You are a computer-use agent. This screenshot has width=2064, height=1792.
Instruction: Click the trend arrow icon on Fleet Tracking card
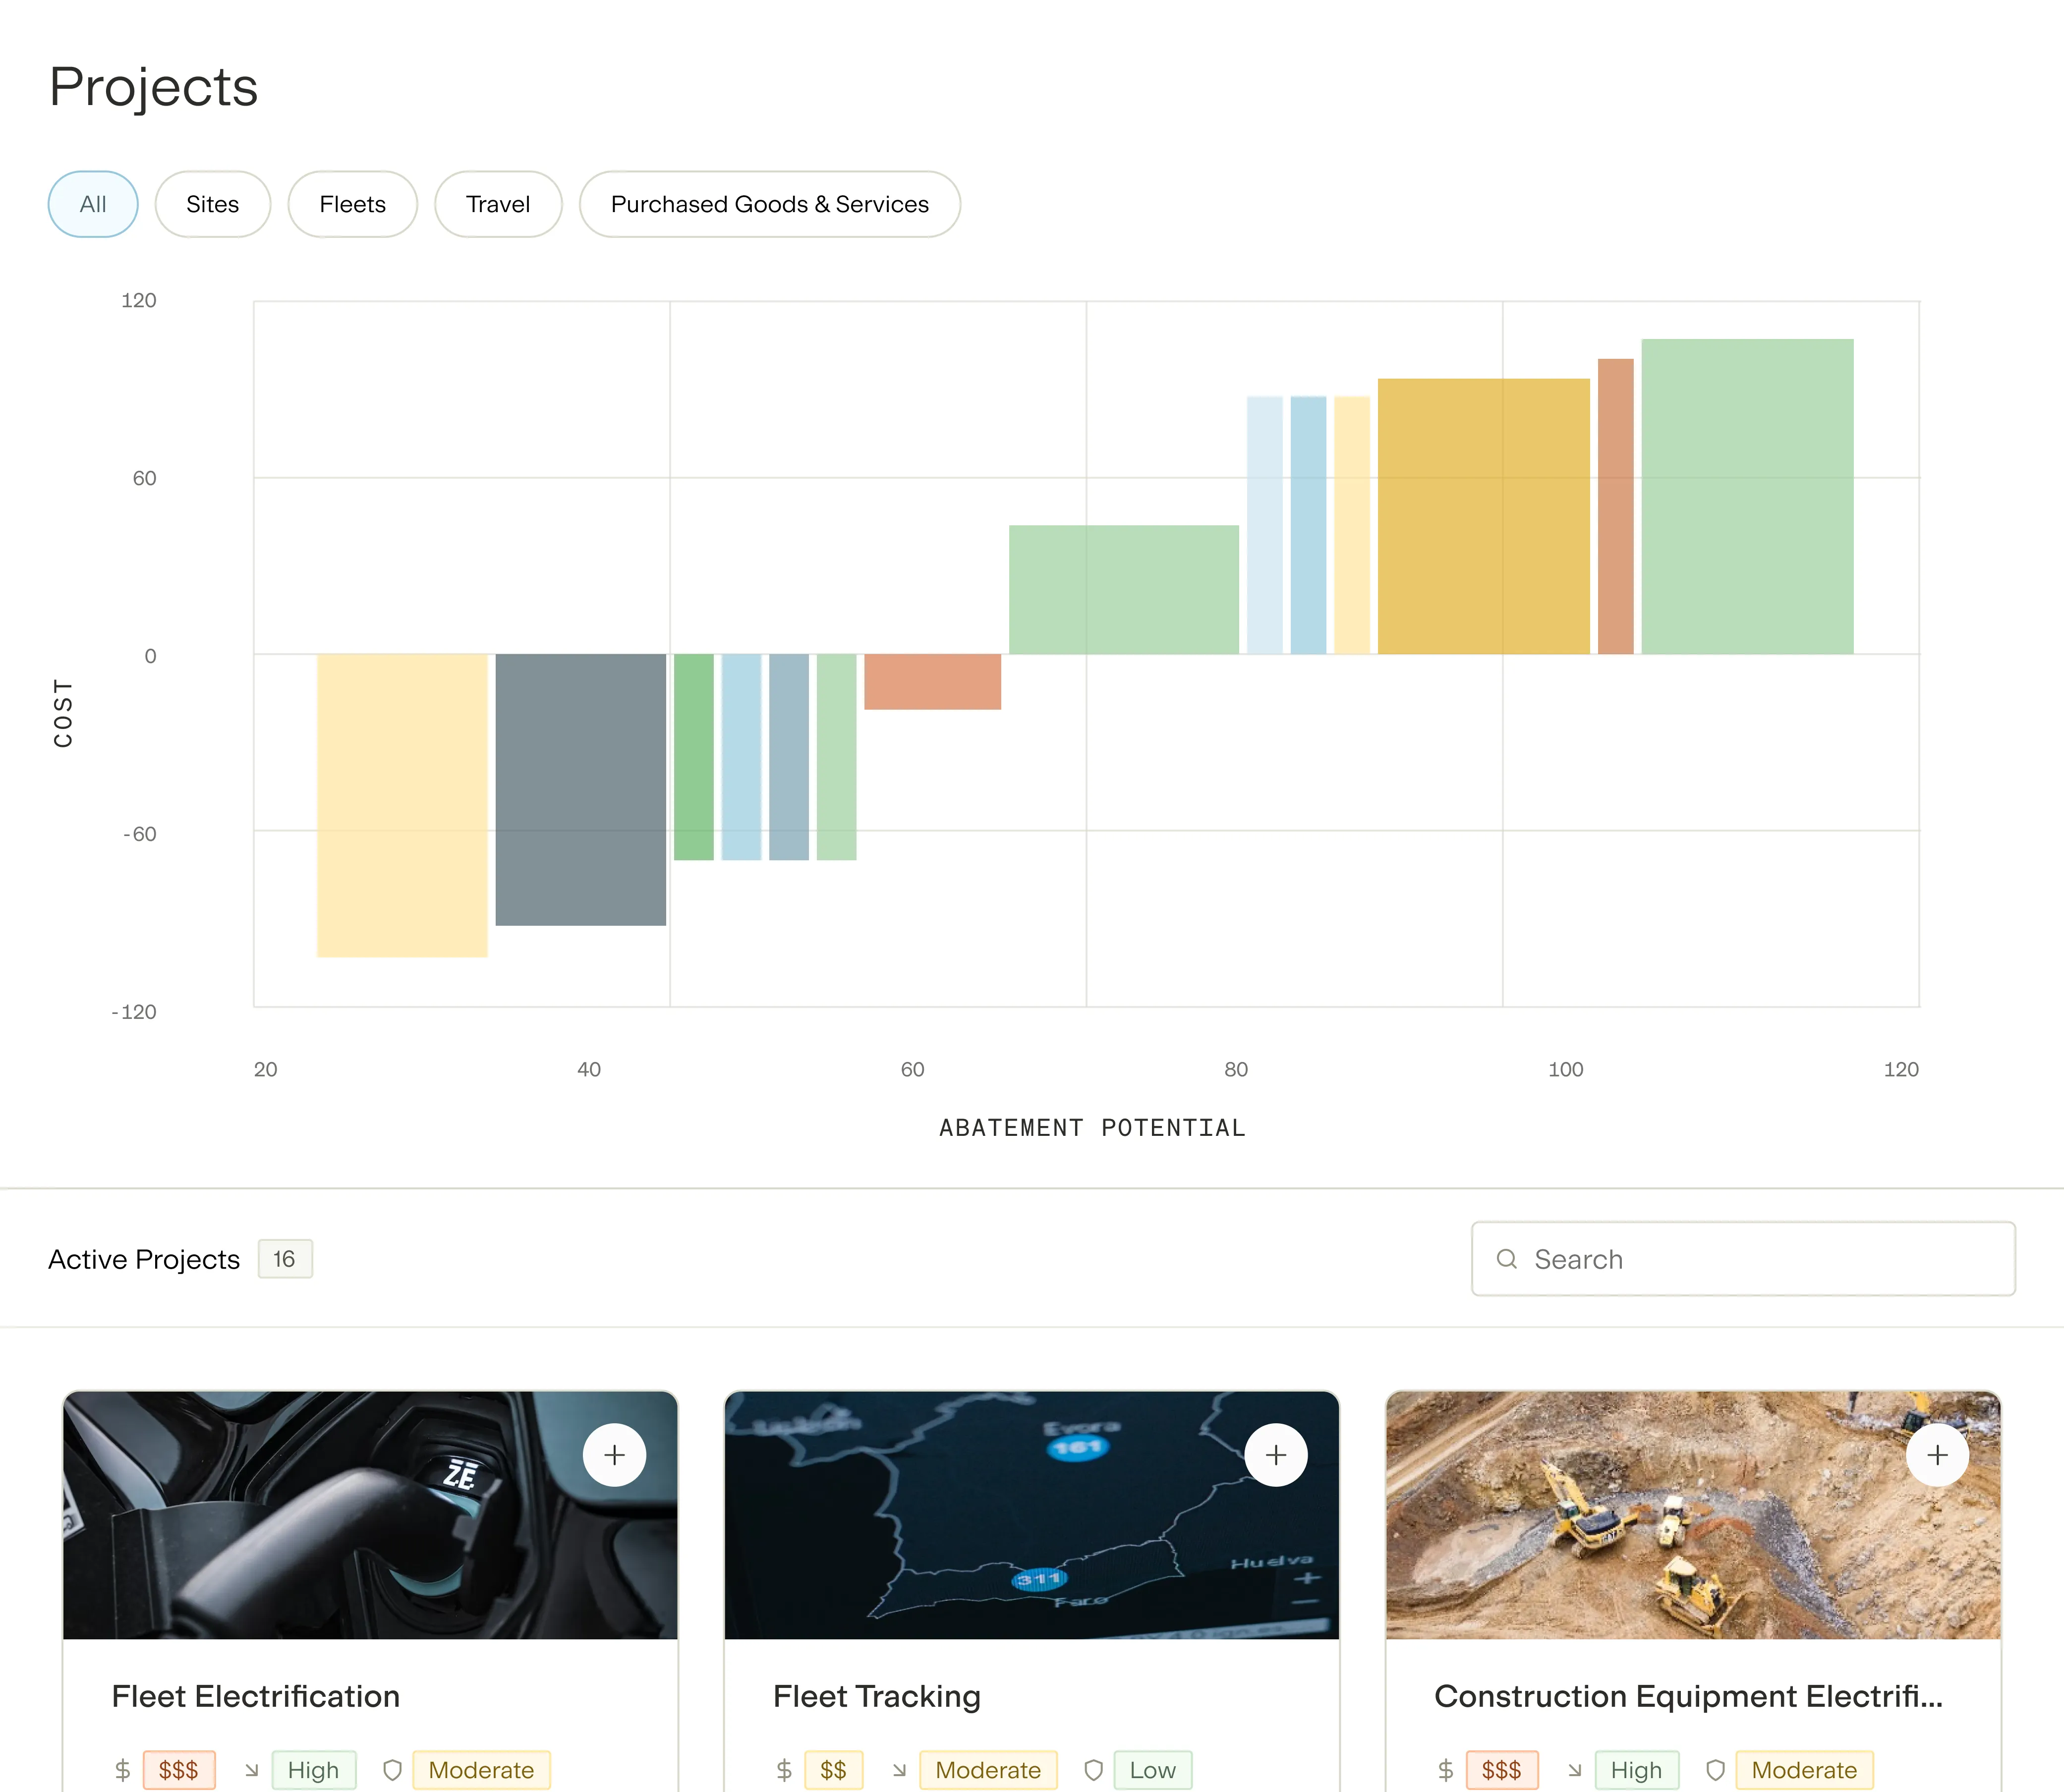[x=900, y=1770]
